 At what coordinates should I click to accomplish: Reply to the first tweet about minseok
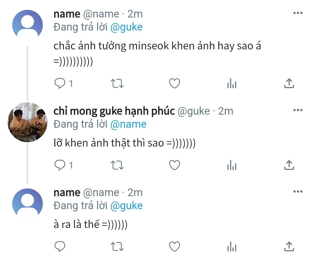(x=60, y=84)
